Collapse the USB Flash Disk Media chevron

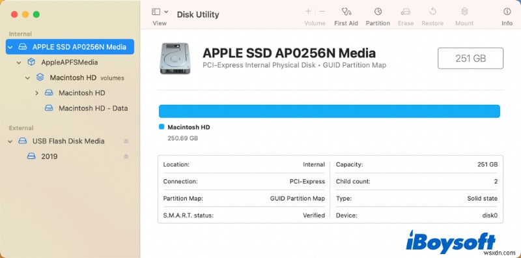[10, 141]
